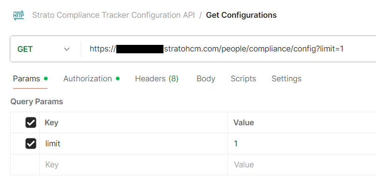
Task: Click the Get Configurations request name
Action: pyautogui.click(x=241, y=15)
